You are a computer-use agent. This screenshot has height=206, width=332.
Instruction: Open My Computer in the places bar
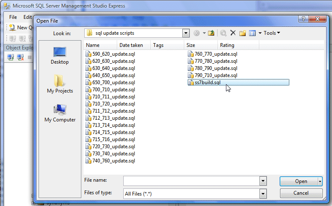tap(60, 113)
